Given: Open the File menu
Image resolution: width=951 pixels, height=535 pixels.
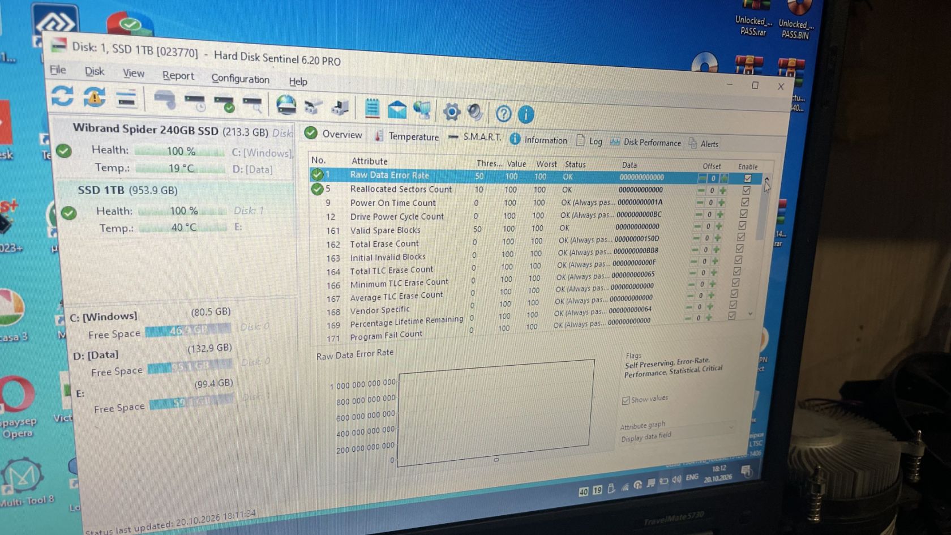Looking at the screenshot, I should (58, 70).
